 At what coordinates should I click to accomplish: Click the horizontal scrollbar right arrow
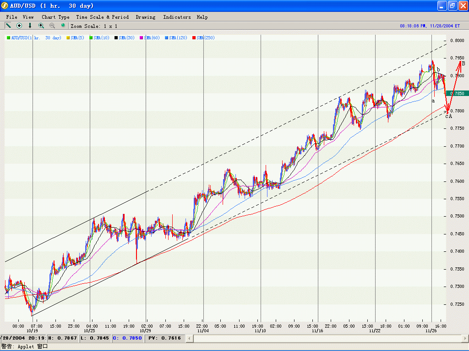[x=464, y=338]
